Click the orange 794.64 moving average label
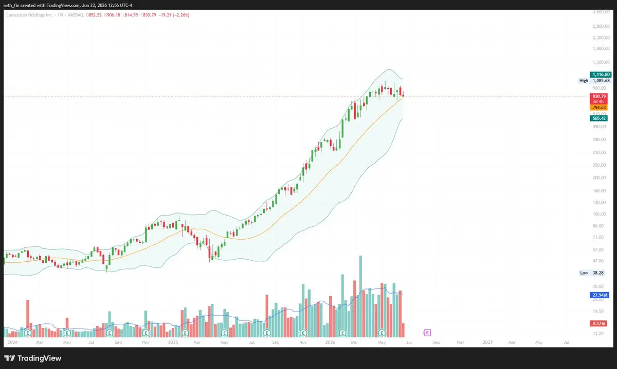 click(600, 107)
